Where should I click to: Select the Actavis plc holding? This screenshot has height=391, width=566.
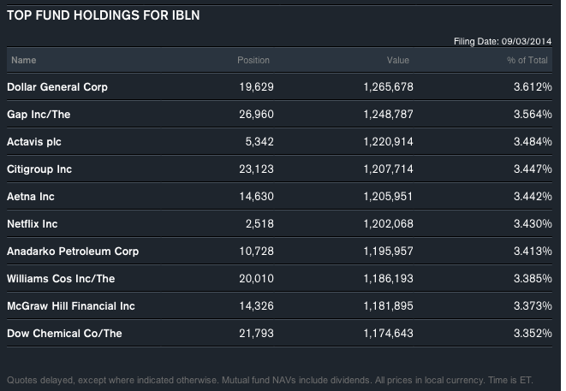33,142
